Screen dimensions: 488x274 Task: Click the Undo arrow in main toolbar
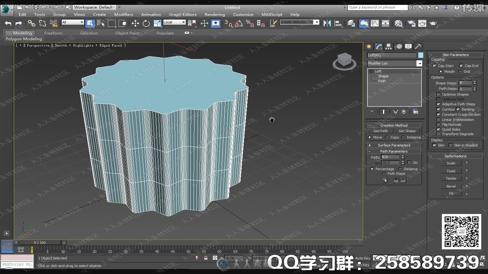click(x=8, y=23)
